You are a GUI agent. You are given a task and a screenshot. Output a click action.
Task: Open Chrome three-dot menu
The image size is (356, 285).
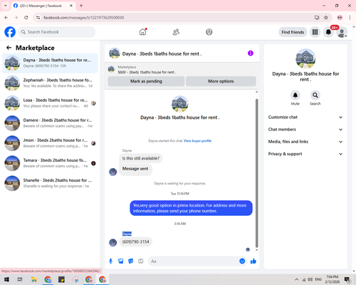tap(350, 18)
